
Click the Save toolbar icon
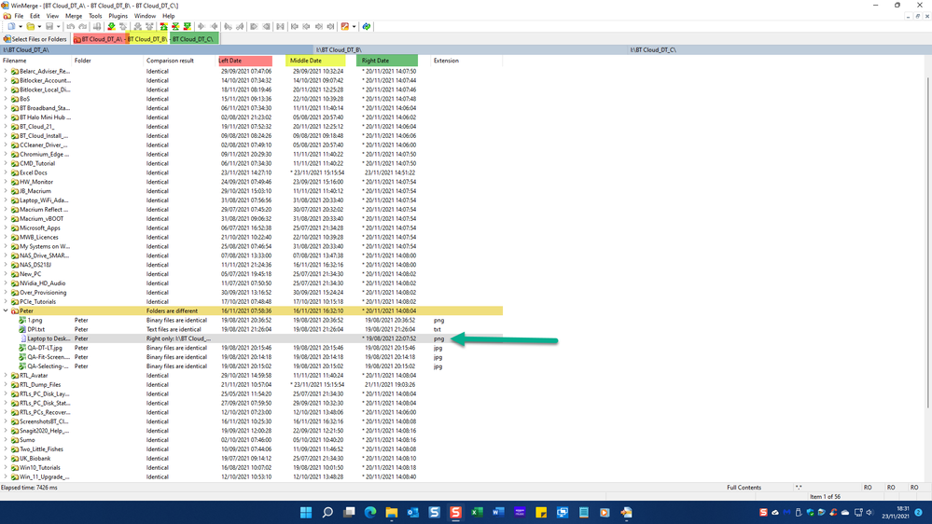(x=49, y=26)
